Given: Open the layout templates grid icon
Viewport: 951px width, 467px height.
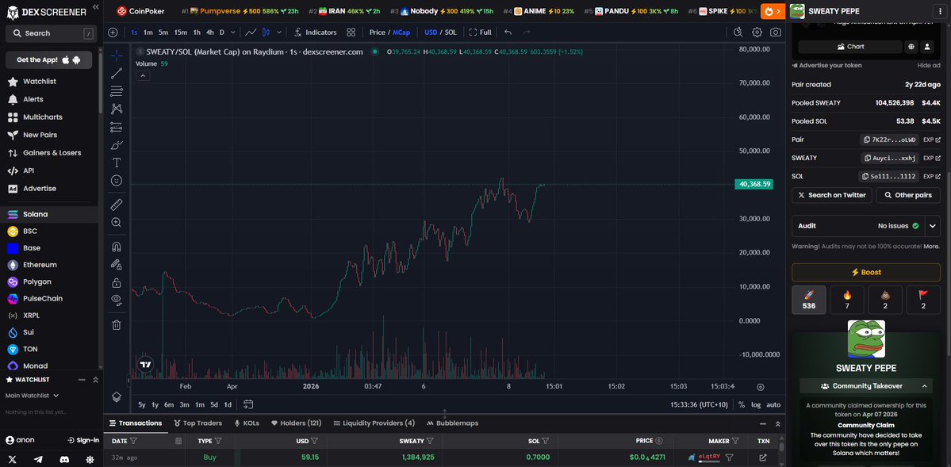Looking at the screenshot, I should click(351, 33).
